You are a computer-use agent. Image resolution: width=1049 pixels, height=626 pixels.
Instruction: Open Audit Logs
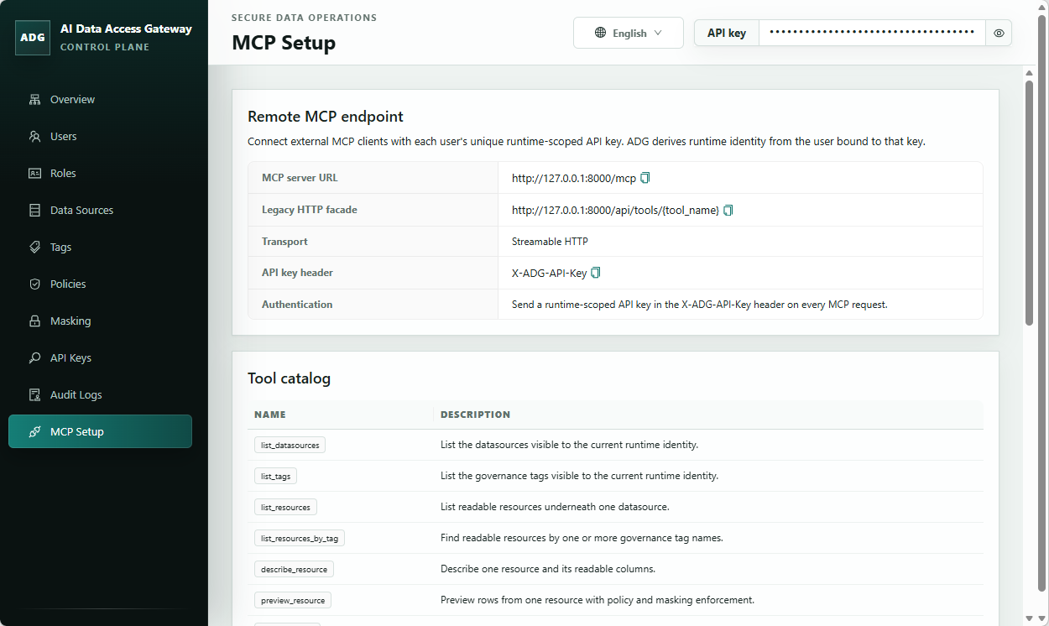(x=100, y=395)
